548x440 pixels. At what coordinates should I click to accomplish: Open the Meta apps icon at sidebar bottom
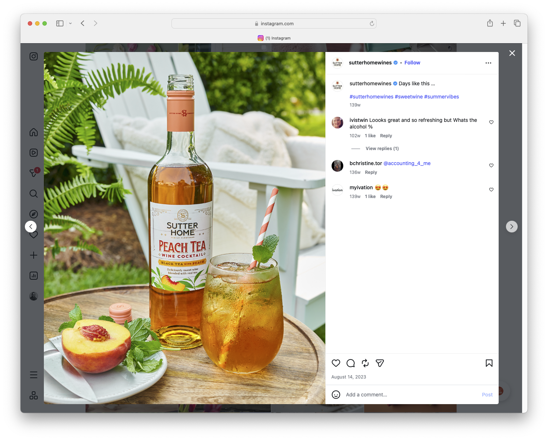[34, 395]
